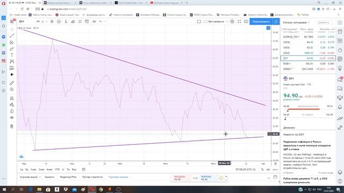This screenshot has height=193, width=344.
Task: Select the text annotation tool
Action: 12,55
